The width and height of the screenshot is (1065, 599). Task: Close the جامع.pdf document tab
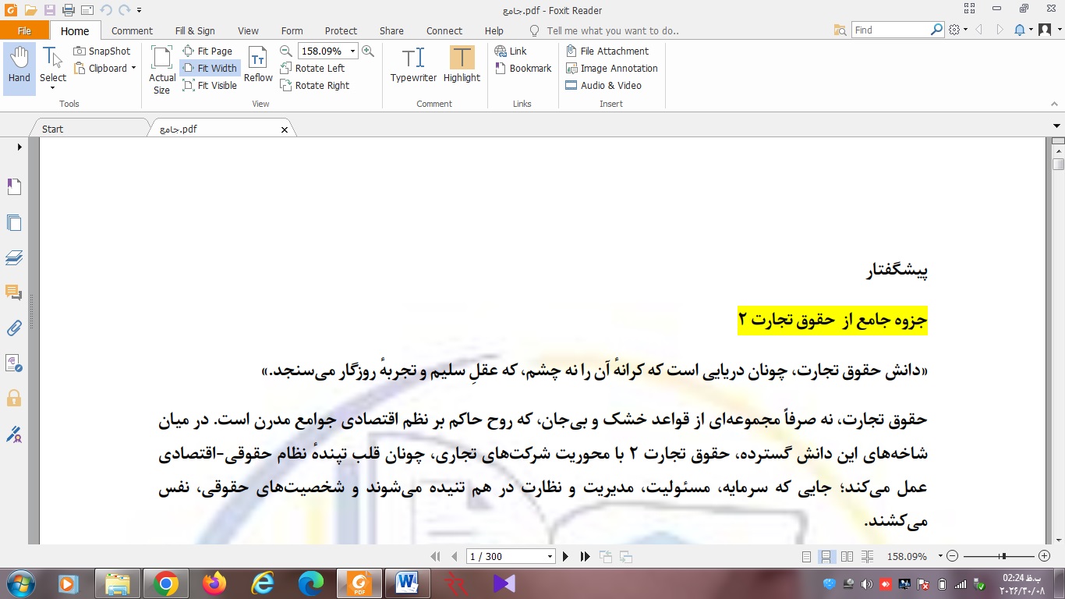tap(285, 129)
